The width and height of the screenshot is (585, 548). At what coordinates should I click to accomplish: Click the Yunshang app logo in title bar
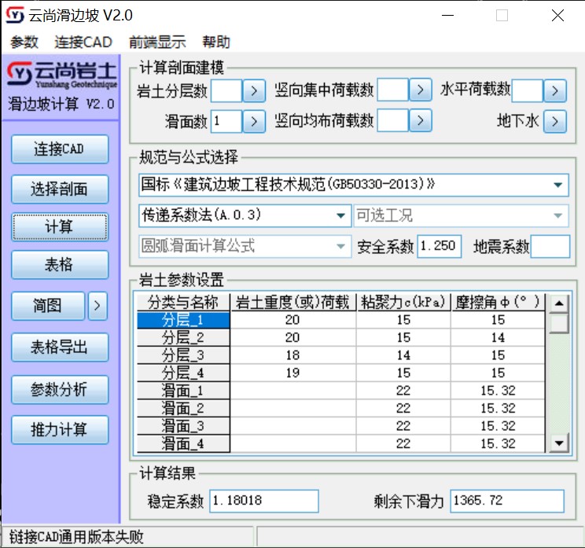point(15,15)
